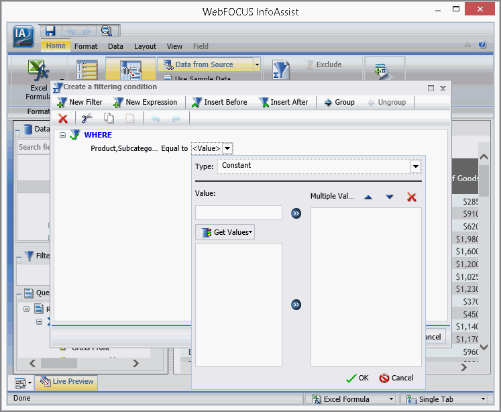Toggle Live Preview mode
Image resolution: width=501 pixels, height=412 pixels.
tap(66, 382)
